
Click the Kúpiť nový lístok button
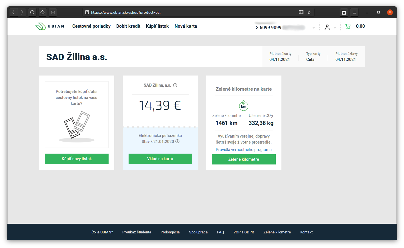point(77,159)
